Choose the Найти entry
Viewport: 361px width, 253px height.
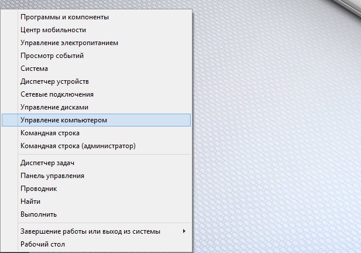[96, 201]
